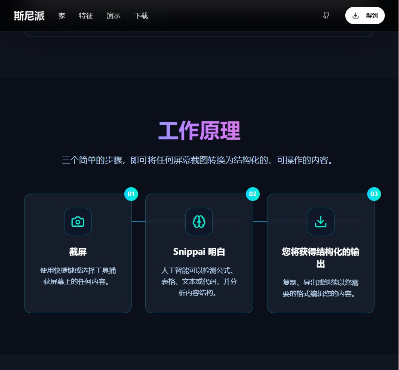
Task: Click the subtitle starting with 三个简单的步骤
Action: [198, 160]
